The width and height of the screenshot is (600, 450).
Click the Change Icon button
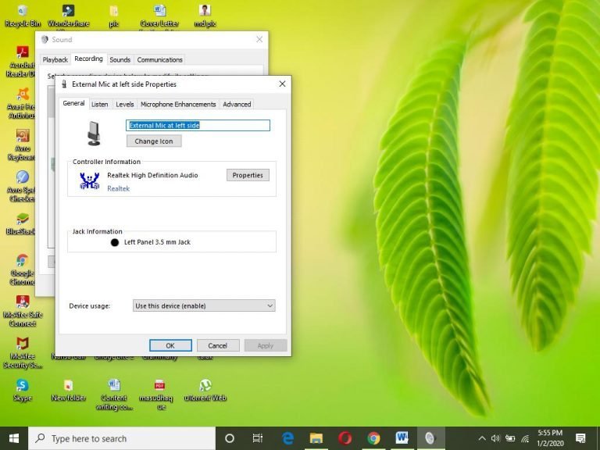[154, 141]
